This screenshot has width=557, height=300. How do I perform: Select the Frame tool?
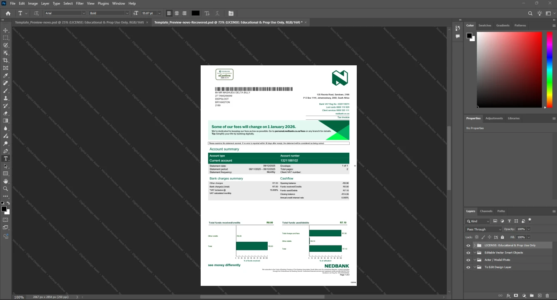coord(6,68)
